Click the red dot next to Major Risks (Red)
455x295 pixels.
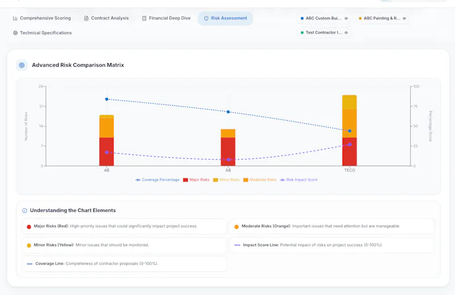point(29,227)
